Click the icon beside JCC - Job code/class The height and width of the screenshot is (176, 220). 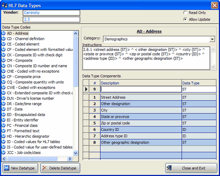(3, 152)
